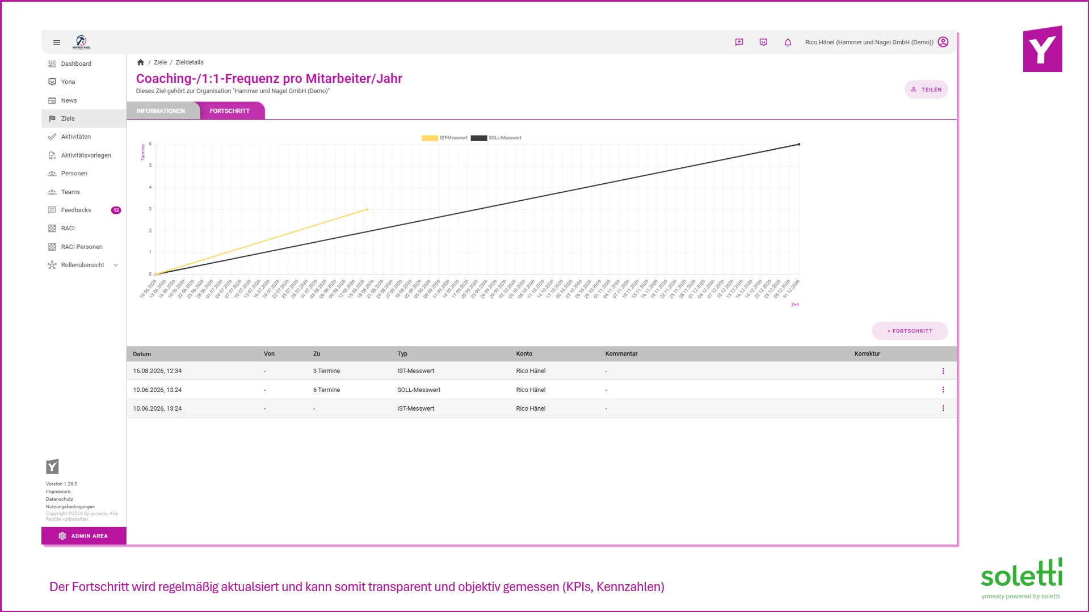Click the add feedback icon in header
1089x612 pixels.
(739, 42)
